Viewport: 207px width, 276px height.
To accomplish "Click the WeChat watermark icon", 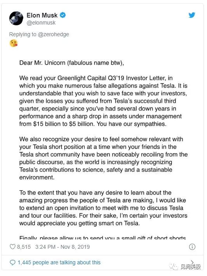I will 174,267.
